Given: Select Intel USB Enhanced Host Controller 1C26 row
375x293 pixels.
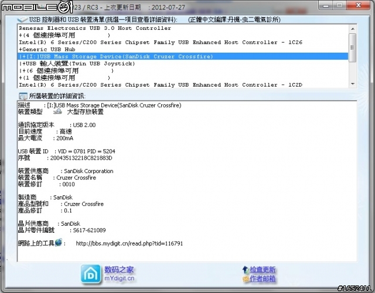Looking at the screenshot, I should point(183,42).
